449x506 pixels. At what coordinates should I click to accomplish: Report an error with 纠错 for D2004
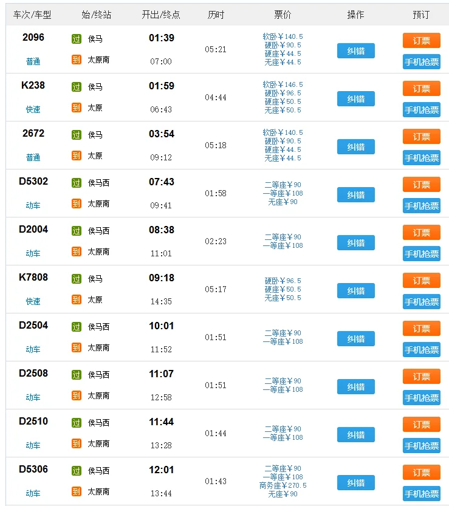pos(355,242)
